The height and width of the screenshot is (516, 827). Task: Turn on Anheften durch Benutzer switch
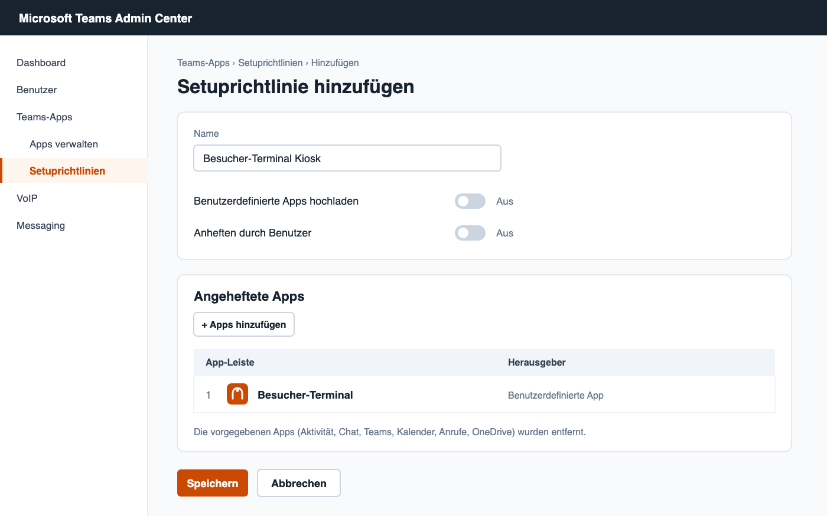(x=470, y=233)
